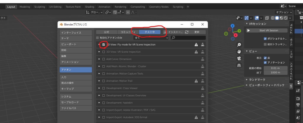Viewport: 303px width, 123px height.
Task: Click the 更新 refresh button
Action: click(195, 32)
